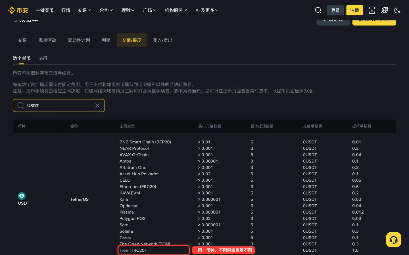Screen dimensions: 409x255
Task: Open the search magnifier icon in header
Action: click(x=318, y=10)
